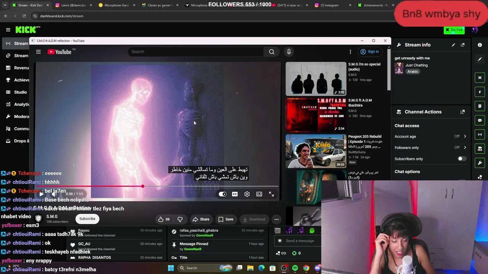This screenshot has height=274, width=488.
Task: Focus the YouTube search field
Action: pos(196,52)
